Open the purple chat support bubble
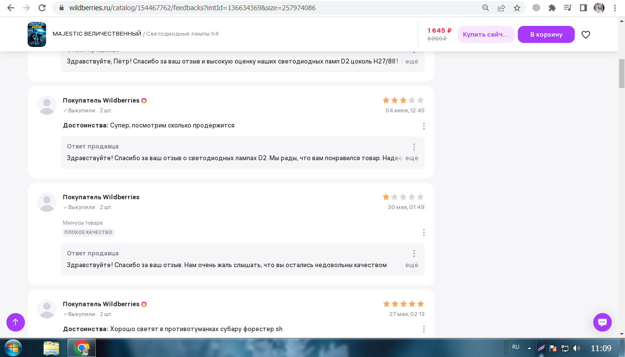This screenshot has width=625, height=357. coord(603,322)
